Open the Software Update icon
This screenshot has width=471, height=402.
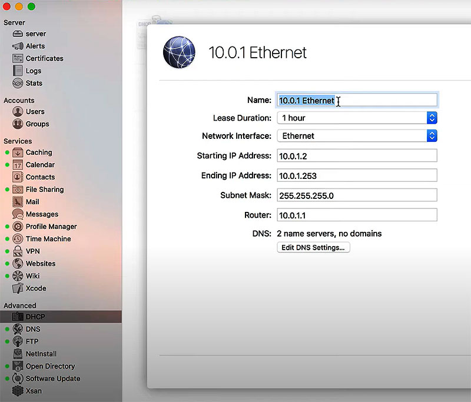pyautogui.click(x=18, y=378)
